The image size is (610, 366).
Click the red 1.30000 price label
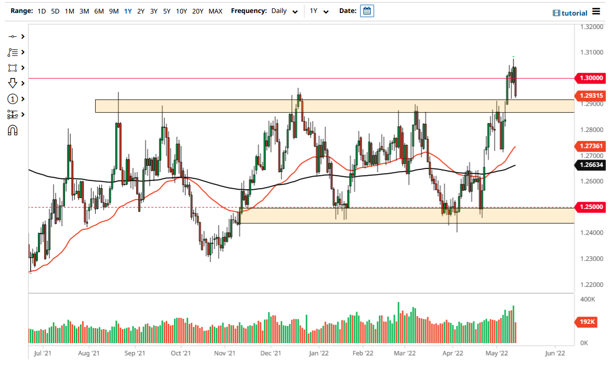click(x=591, y=78)
